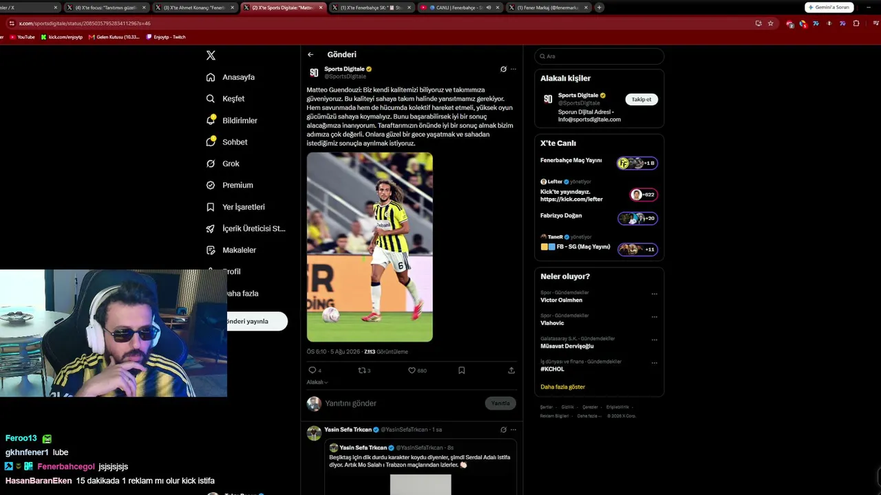881x495 pixels.
Task: Open a new browser tab
Action: [599, 8]
